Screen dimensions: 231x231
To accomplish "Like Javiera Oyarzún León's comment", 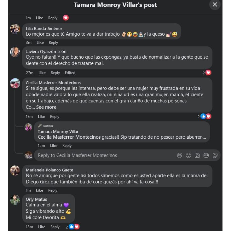I will pyautogui.click(x=42, y=73).
